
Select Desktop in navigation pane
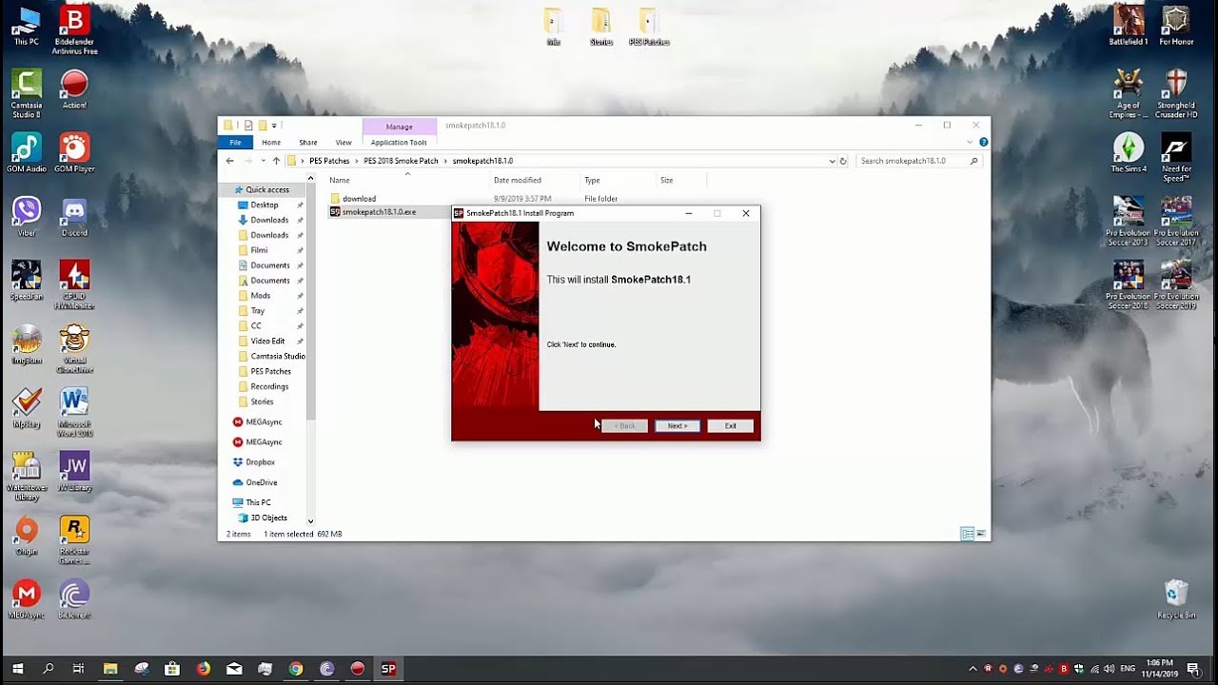coord(265,205)
